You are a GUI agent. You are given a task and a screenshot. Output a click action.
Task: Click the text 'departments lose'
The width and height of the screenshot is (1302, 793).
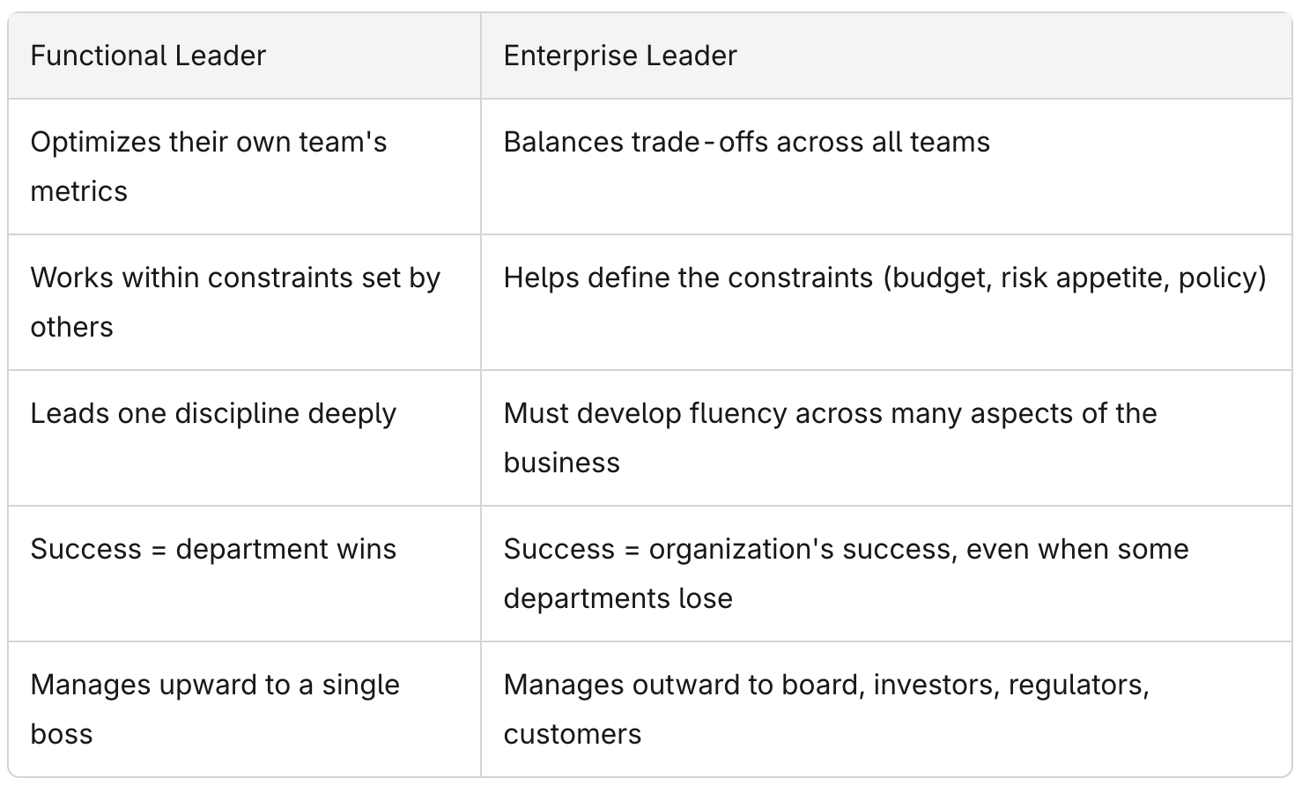(x=618, y=598)
